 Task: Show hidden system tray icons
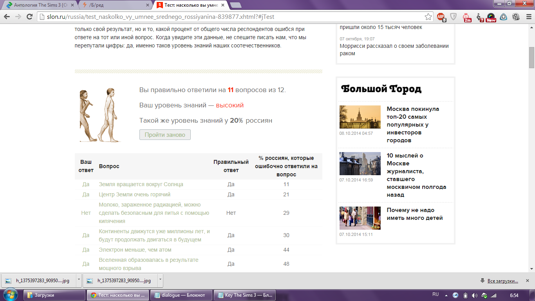(446, 295)
